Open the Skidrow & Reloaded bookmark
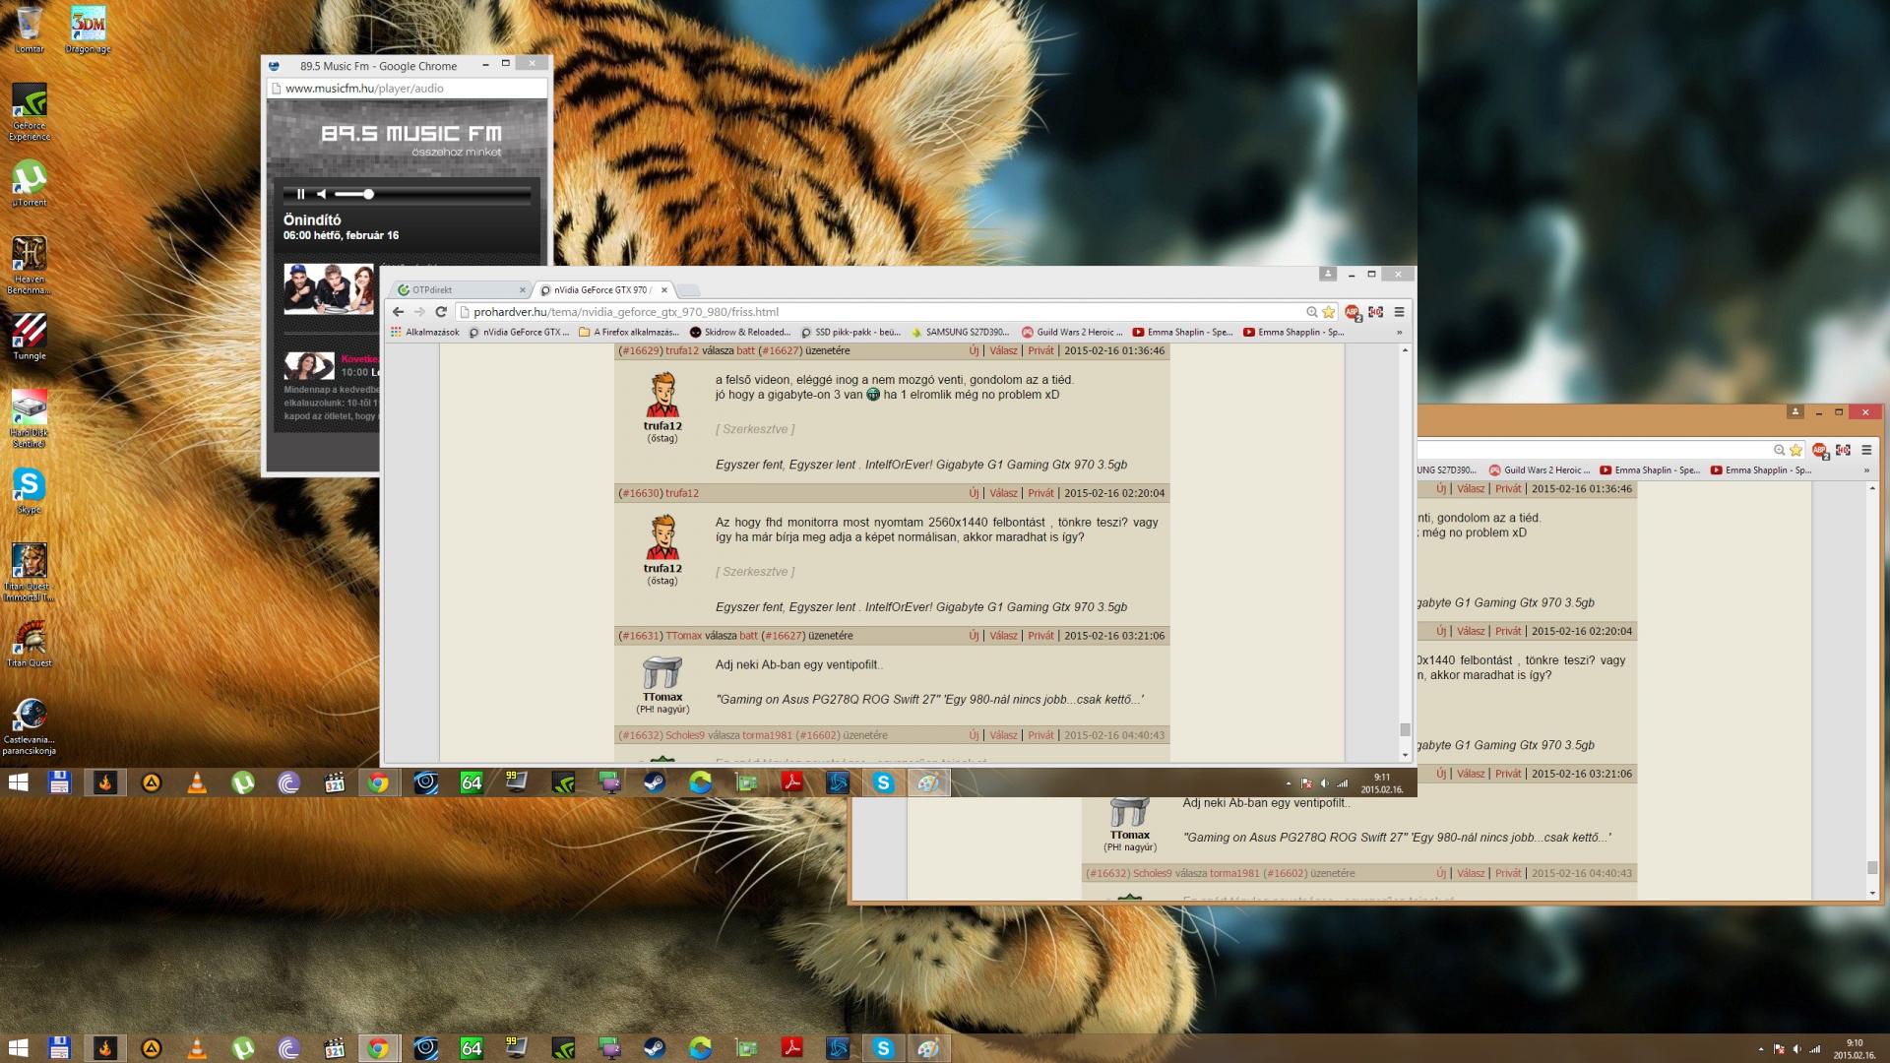This screenshot has height=1063, width=1890. tap(740, 333)
